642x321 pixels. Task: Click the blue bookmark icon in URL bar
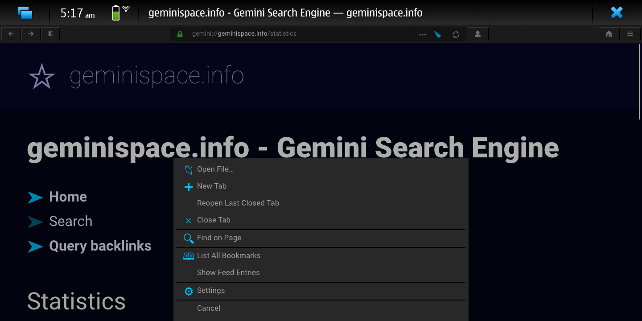[x=438, y=34]
